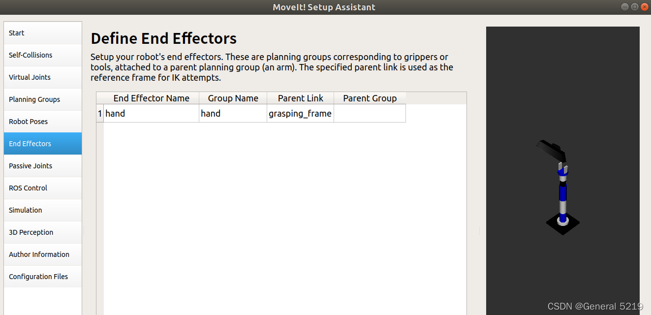Open Virtual Joints section
Image resolution: width=651 pixels, height=315 pixels.
[43, 77]
